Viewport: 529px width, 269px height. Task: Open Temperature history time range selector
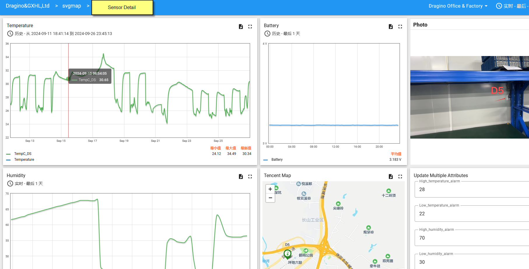tap(60, 34)
